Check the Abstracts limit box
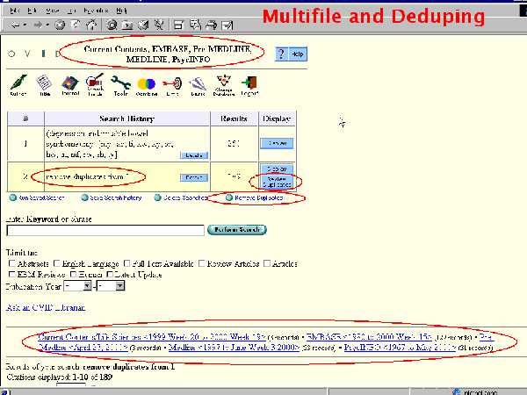 pyautogui.click(x=11, y=263)
